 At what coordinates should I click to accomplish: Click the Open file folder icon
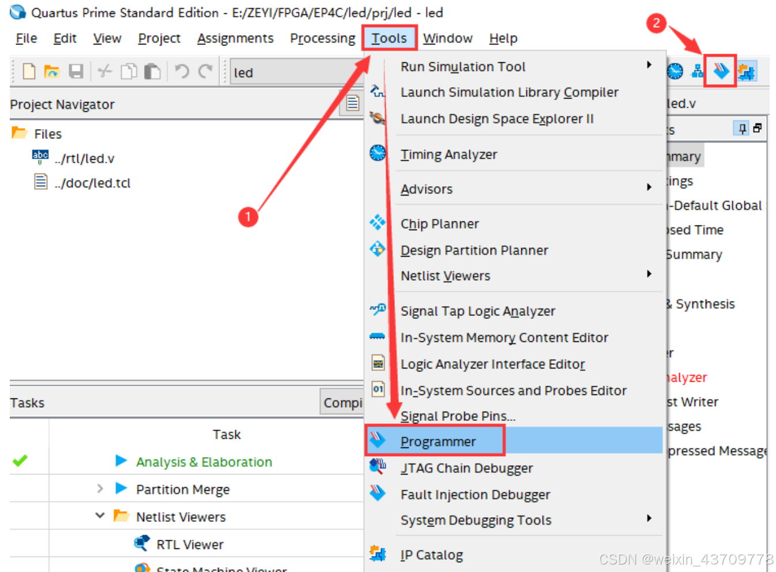coord(52,71)
